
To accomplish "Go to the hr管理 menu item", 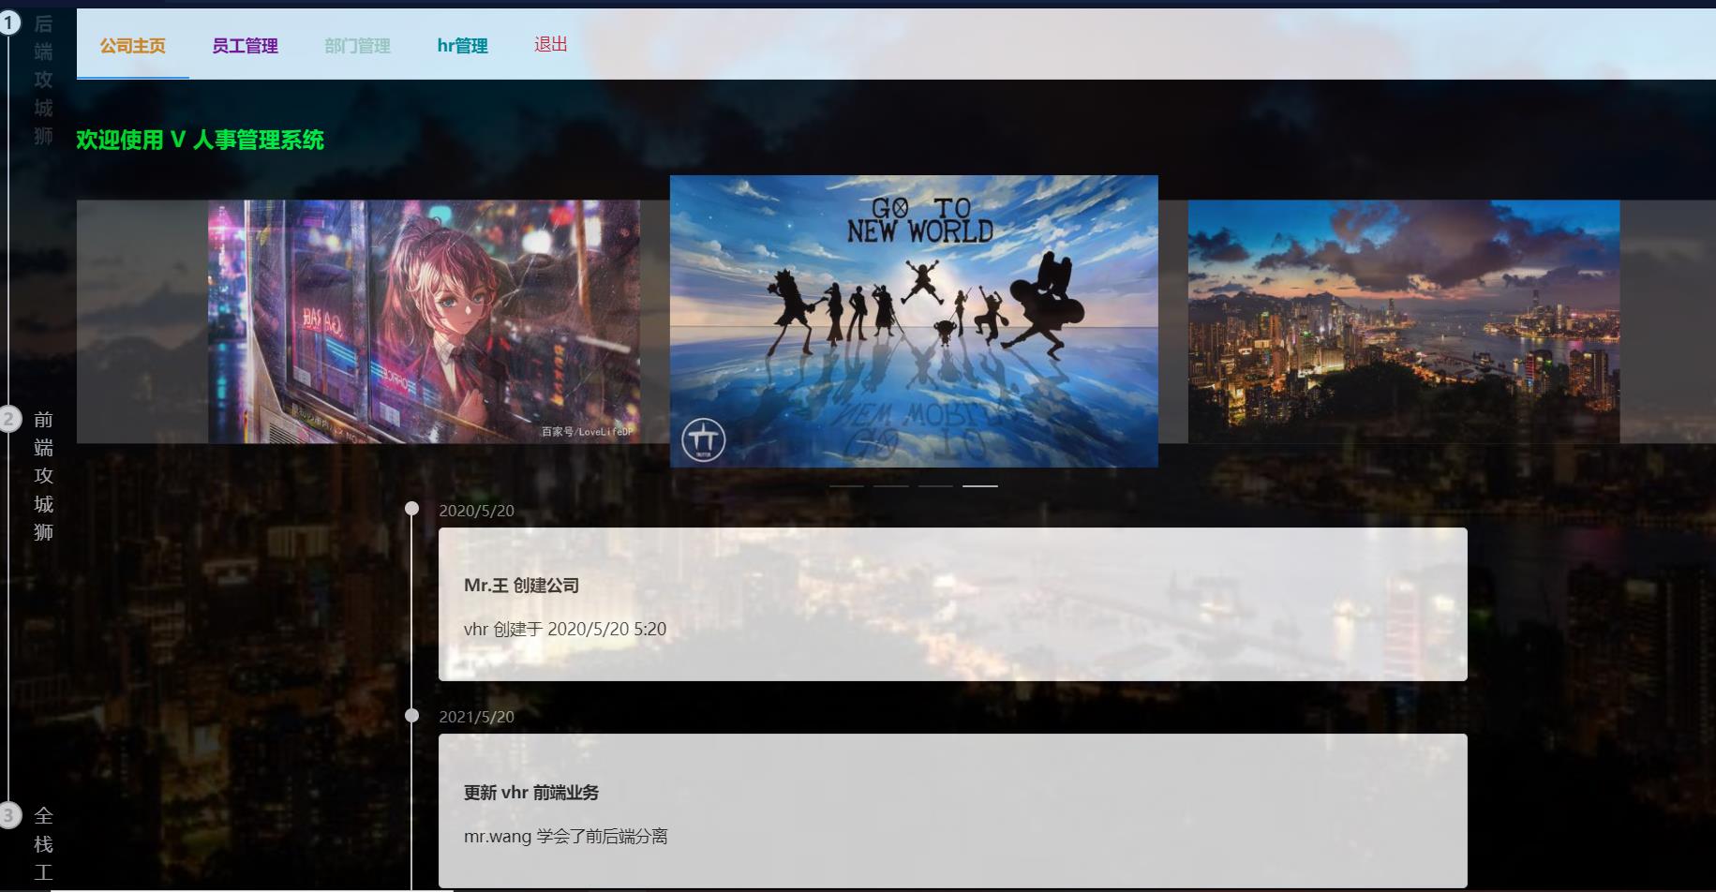I will coord(462,45).
